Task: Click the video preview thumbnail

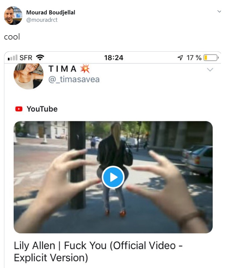Action: click(113, 177)
